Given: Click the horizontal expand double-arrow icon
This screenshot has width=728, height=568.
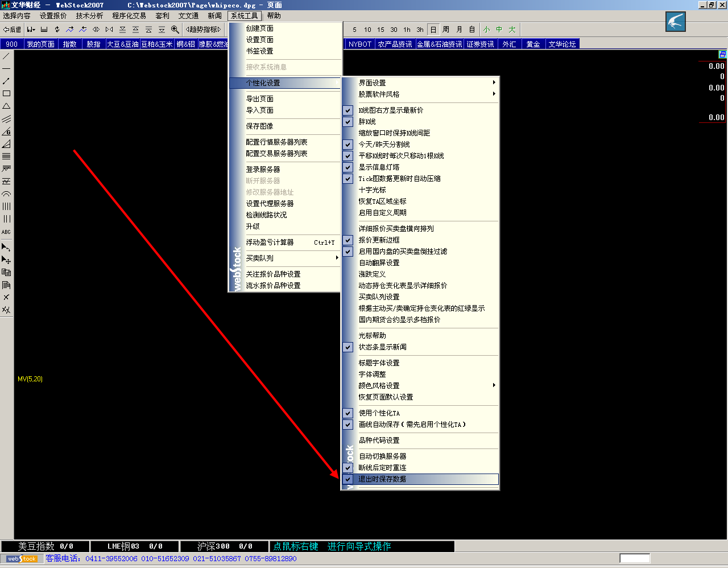Looking at the screenshot, I should point(96,29).
